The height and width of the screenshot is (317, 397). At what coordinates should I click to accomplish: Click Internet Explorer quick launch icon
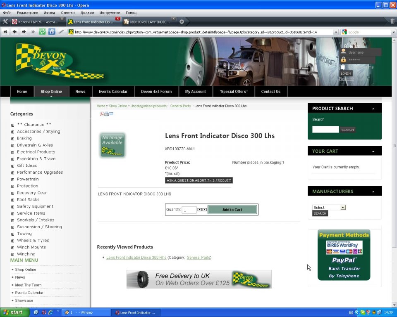point(50,312)
